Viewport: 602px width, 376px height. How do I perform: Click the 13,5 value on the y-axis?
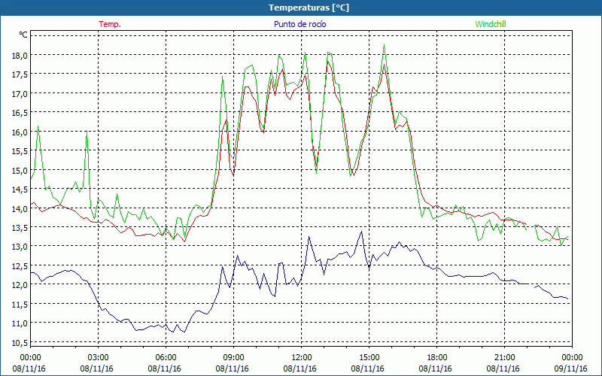tap(20, 228)
